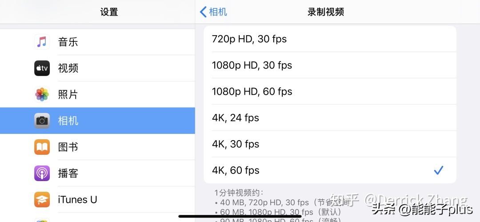Open the Books app icon
Image resolution: width=480 pixels, height=222 pixels.
tap(42, 147)
